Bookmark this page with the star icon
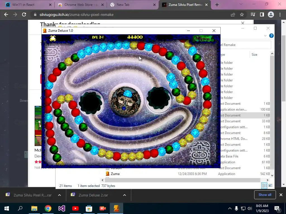The height and width of the screenshot is (214, 286). (242, 14)
